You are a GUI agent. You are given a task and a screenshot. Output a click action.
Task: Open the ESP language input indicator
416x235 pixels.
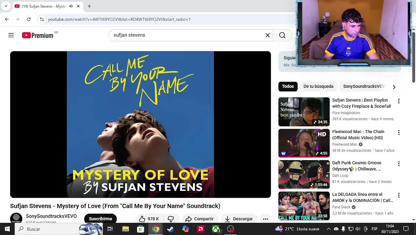pos(374,229)
